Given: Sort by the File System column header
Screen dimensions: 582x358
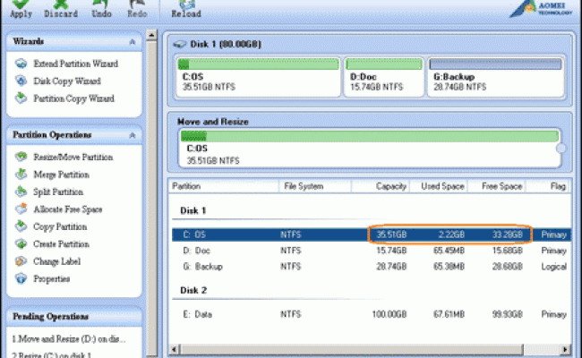Looking at the screenshot, I should (315, 186).
